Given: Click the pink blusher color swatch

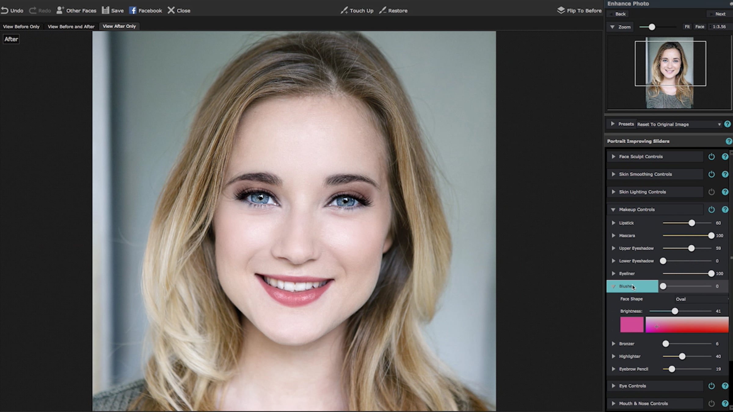Looking at the screenshot, I should [632, 325].
